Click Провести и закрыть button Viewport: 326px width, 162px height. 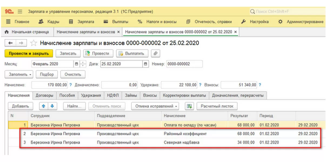[x=29, y=53]
